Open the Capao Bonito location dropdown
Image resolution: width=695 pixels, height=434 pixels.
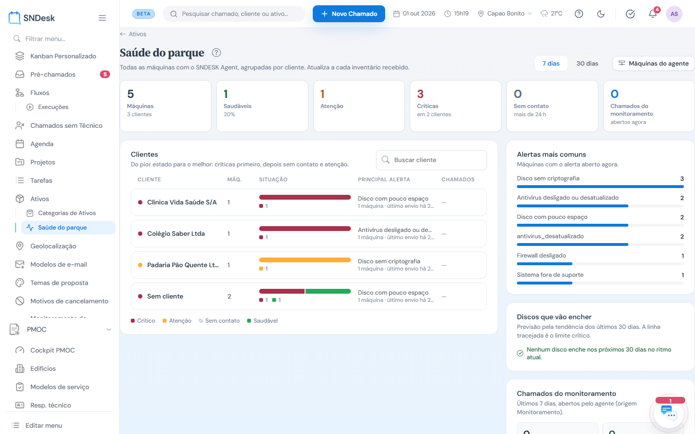coord(505,14)
